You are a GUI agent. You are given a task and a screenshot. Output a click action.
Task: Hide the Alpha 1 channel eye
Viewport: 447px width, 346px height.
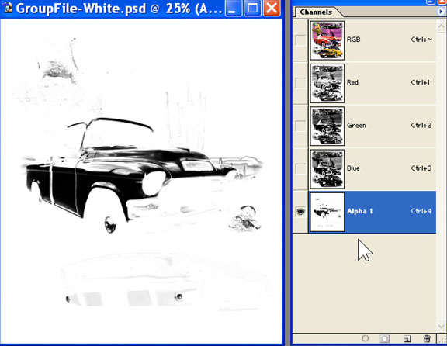coord(300,212)
